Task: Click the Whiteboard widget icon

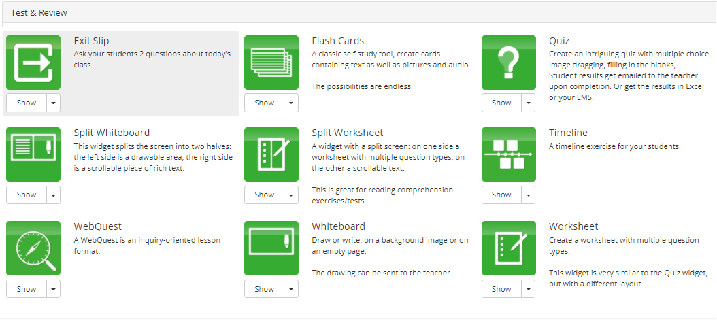Action: (x=271, y=248)
